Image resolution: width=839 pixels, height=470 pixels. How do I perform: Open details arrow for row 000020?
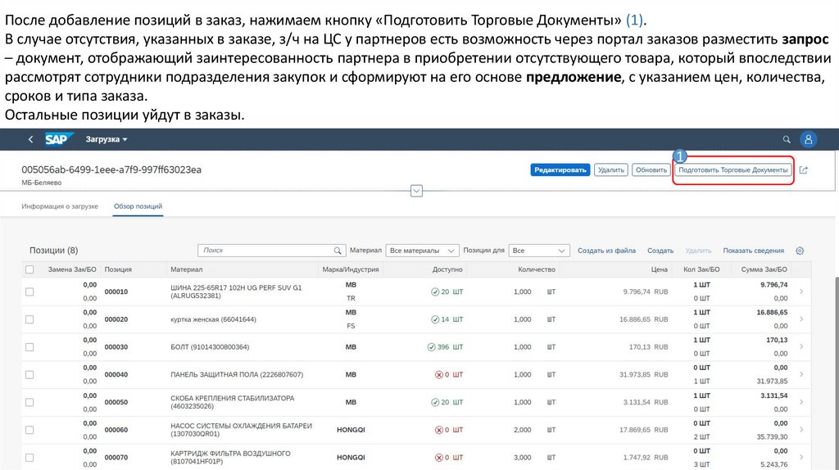pos(801,319)
